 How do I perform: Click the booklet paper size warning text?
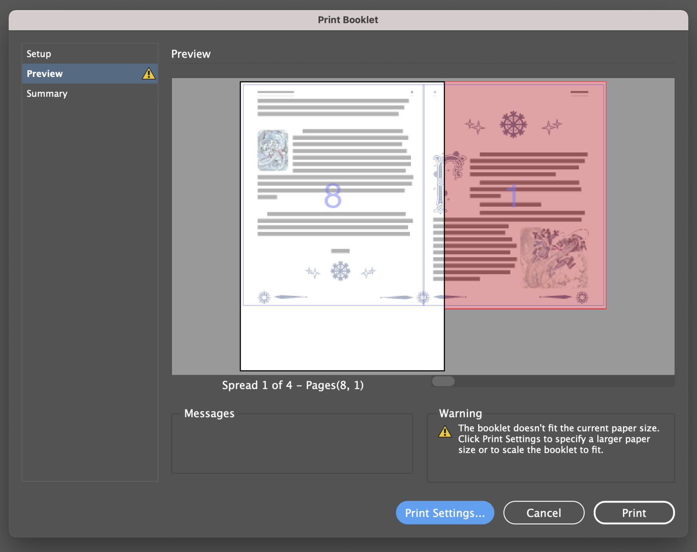558,439
